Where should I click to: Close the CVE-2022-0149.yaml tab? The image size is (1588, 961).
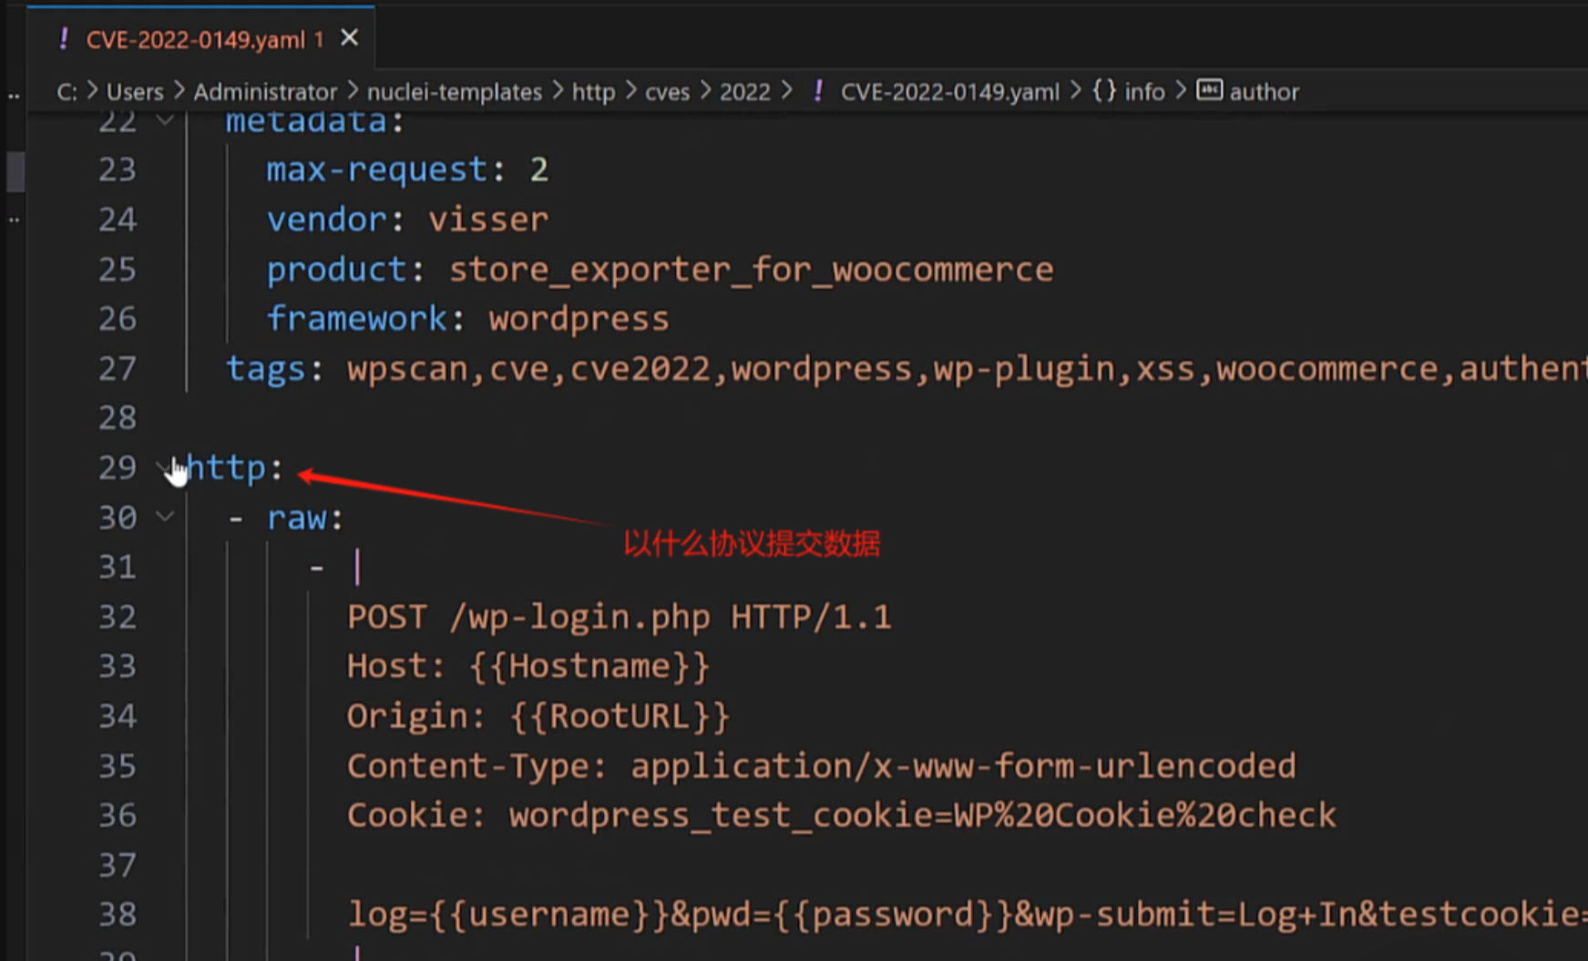[349, 38]
